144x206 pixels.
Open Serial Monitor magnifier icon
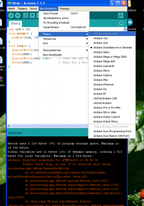click(x=121, y=15)
